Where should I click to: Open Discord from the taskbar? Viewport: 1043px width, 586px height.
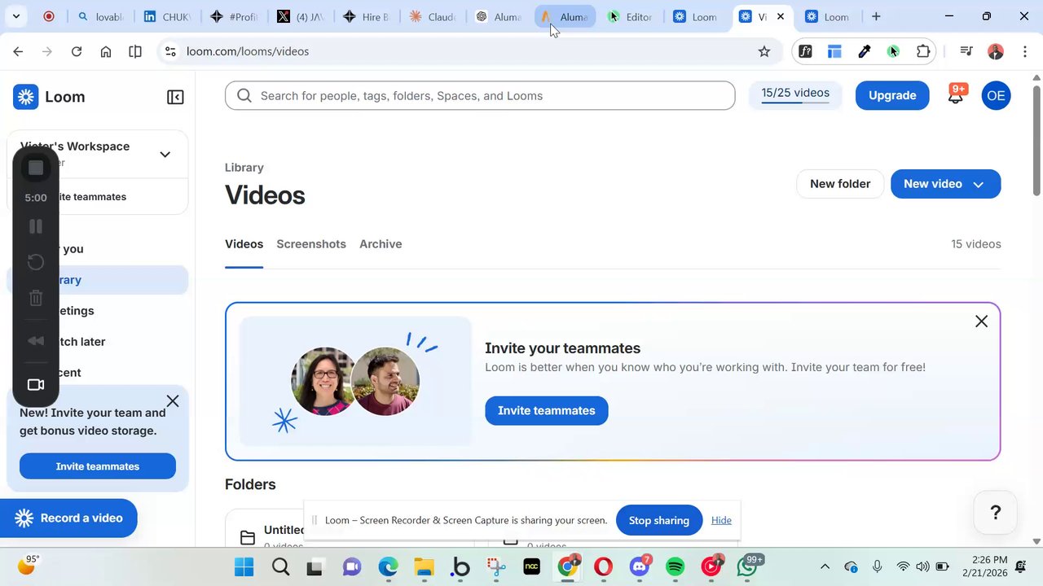tap(640, 566)
